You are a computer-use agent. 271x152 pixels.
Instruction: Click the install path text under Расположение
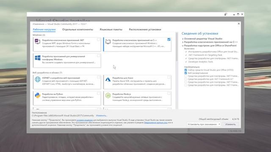[63, 115]
